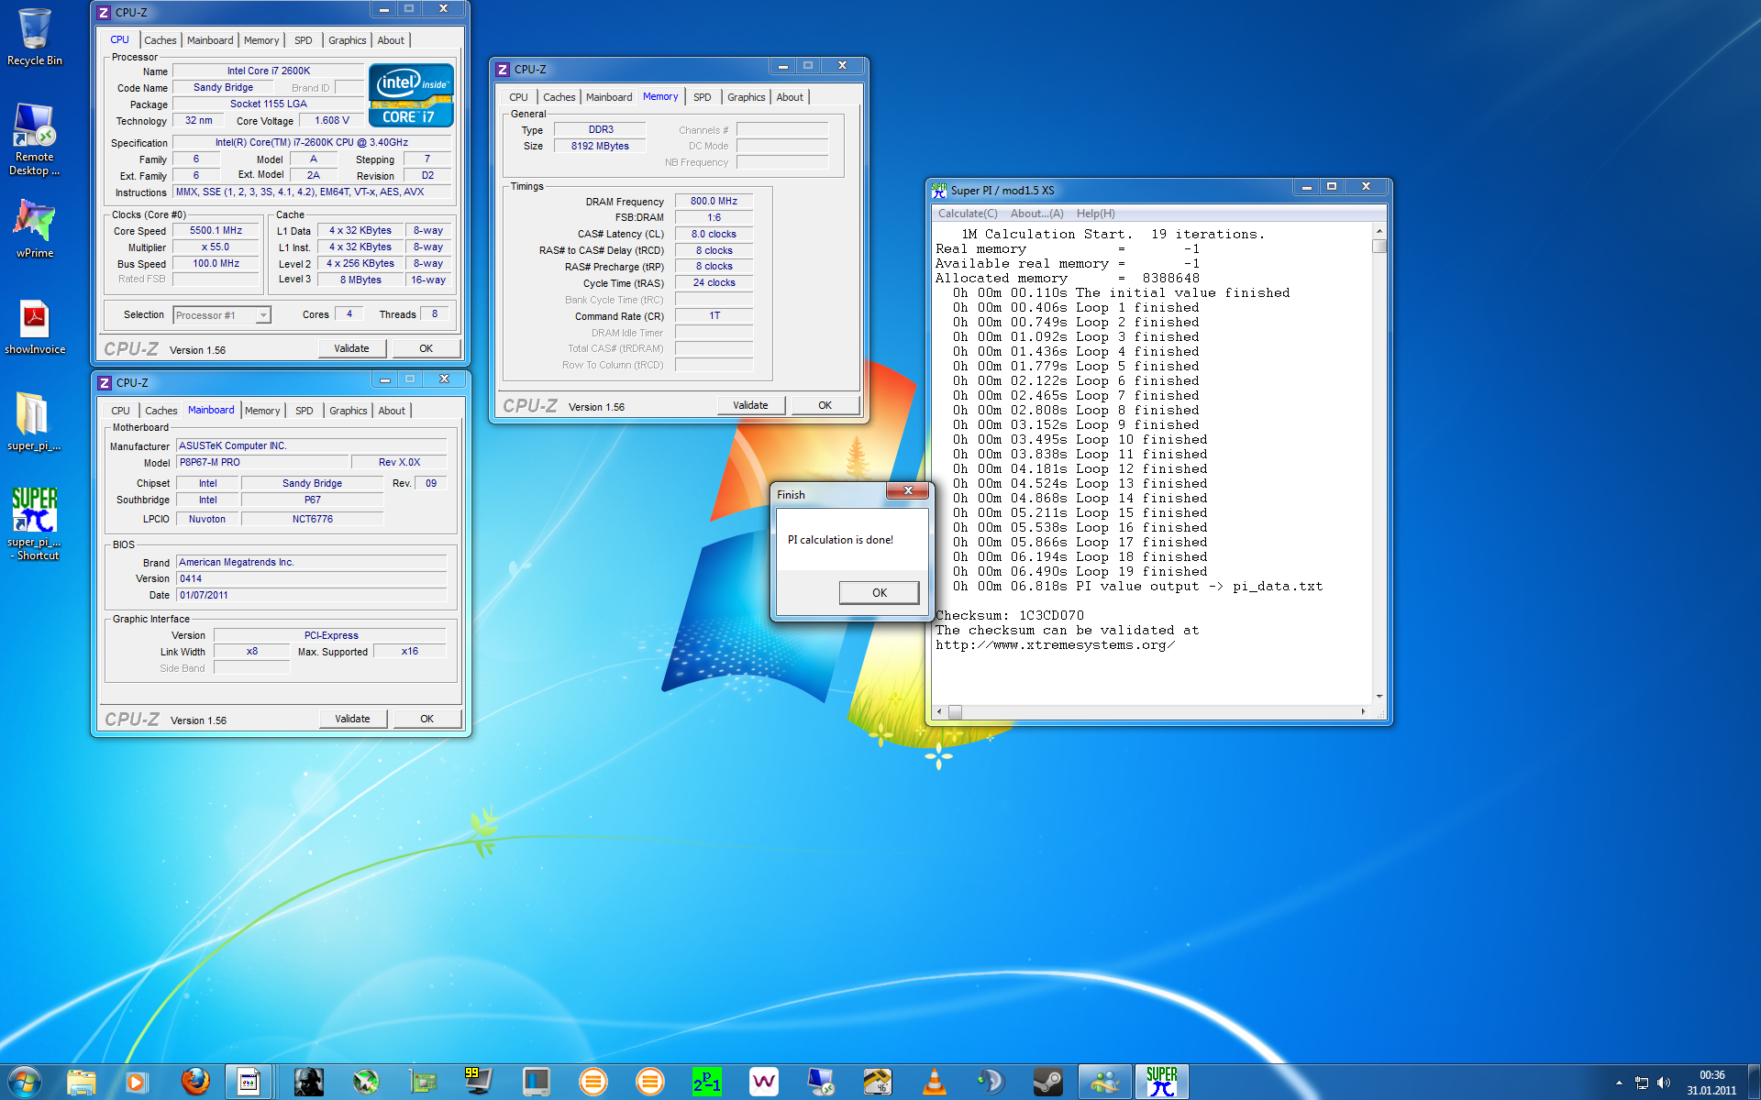Click the Core Speed value 5500.1 MHz
The height and width of the screenshot is (1100, 1761).
[216, 231]
